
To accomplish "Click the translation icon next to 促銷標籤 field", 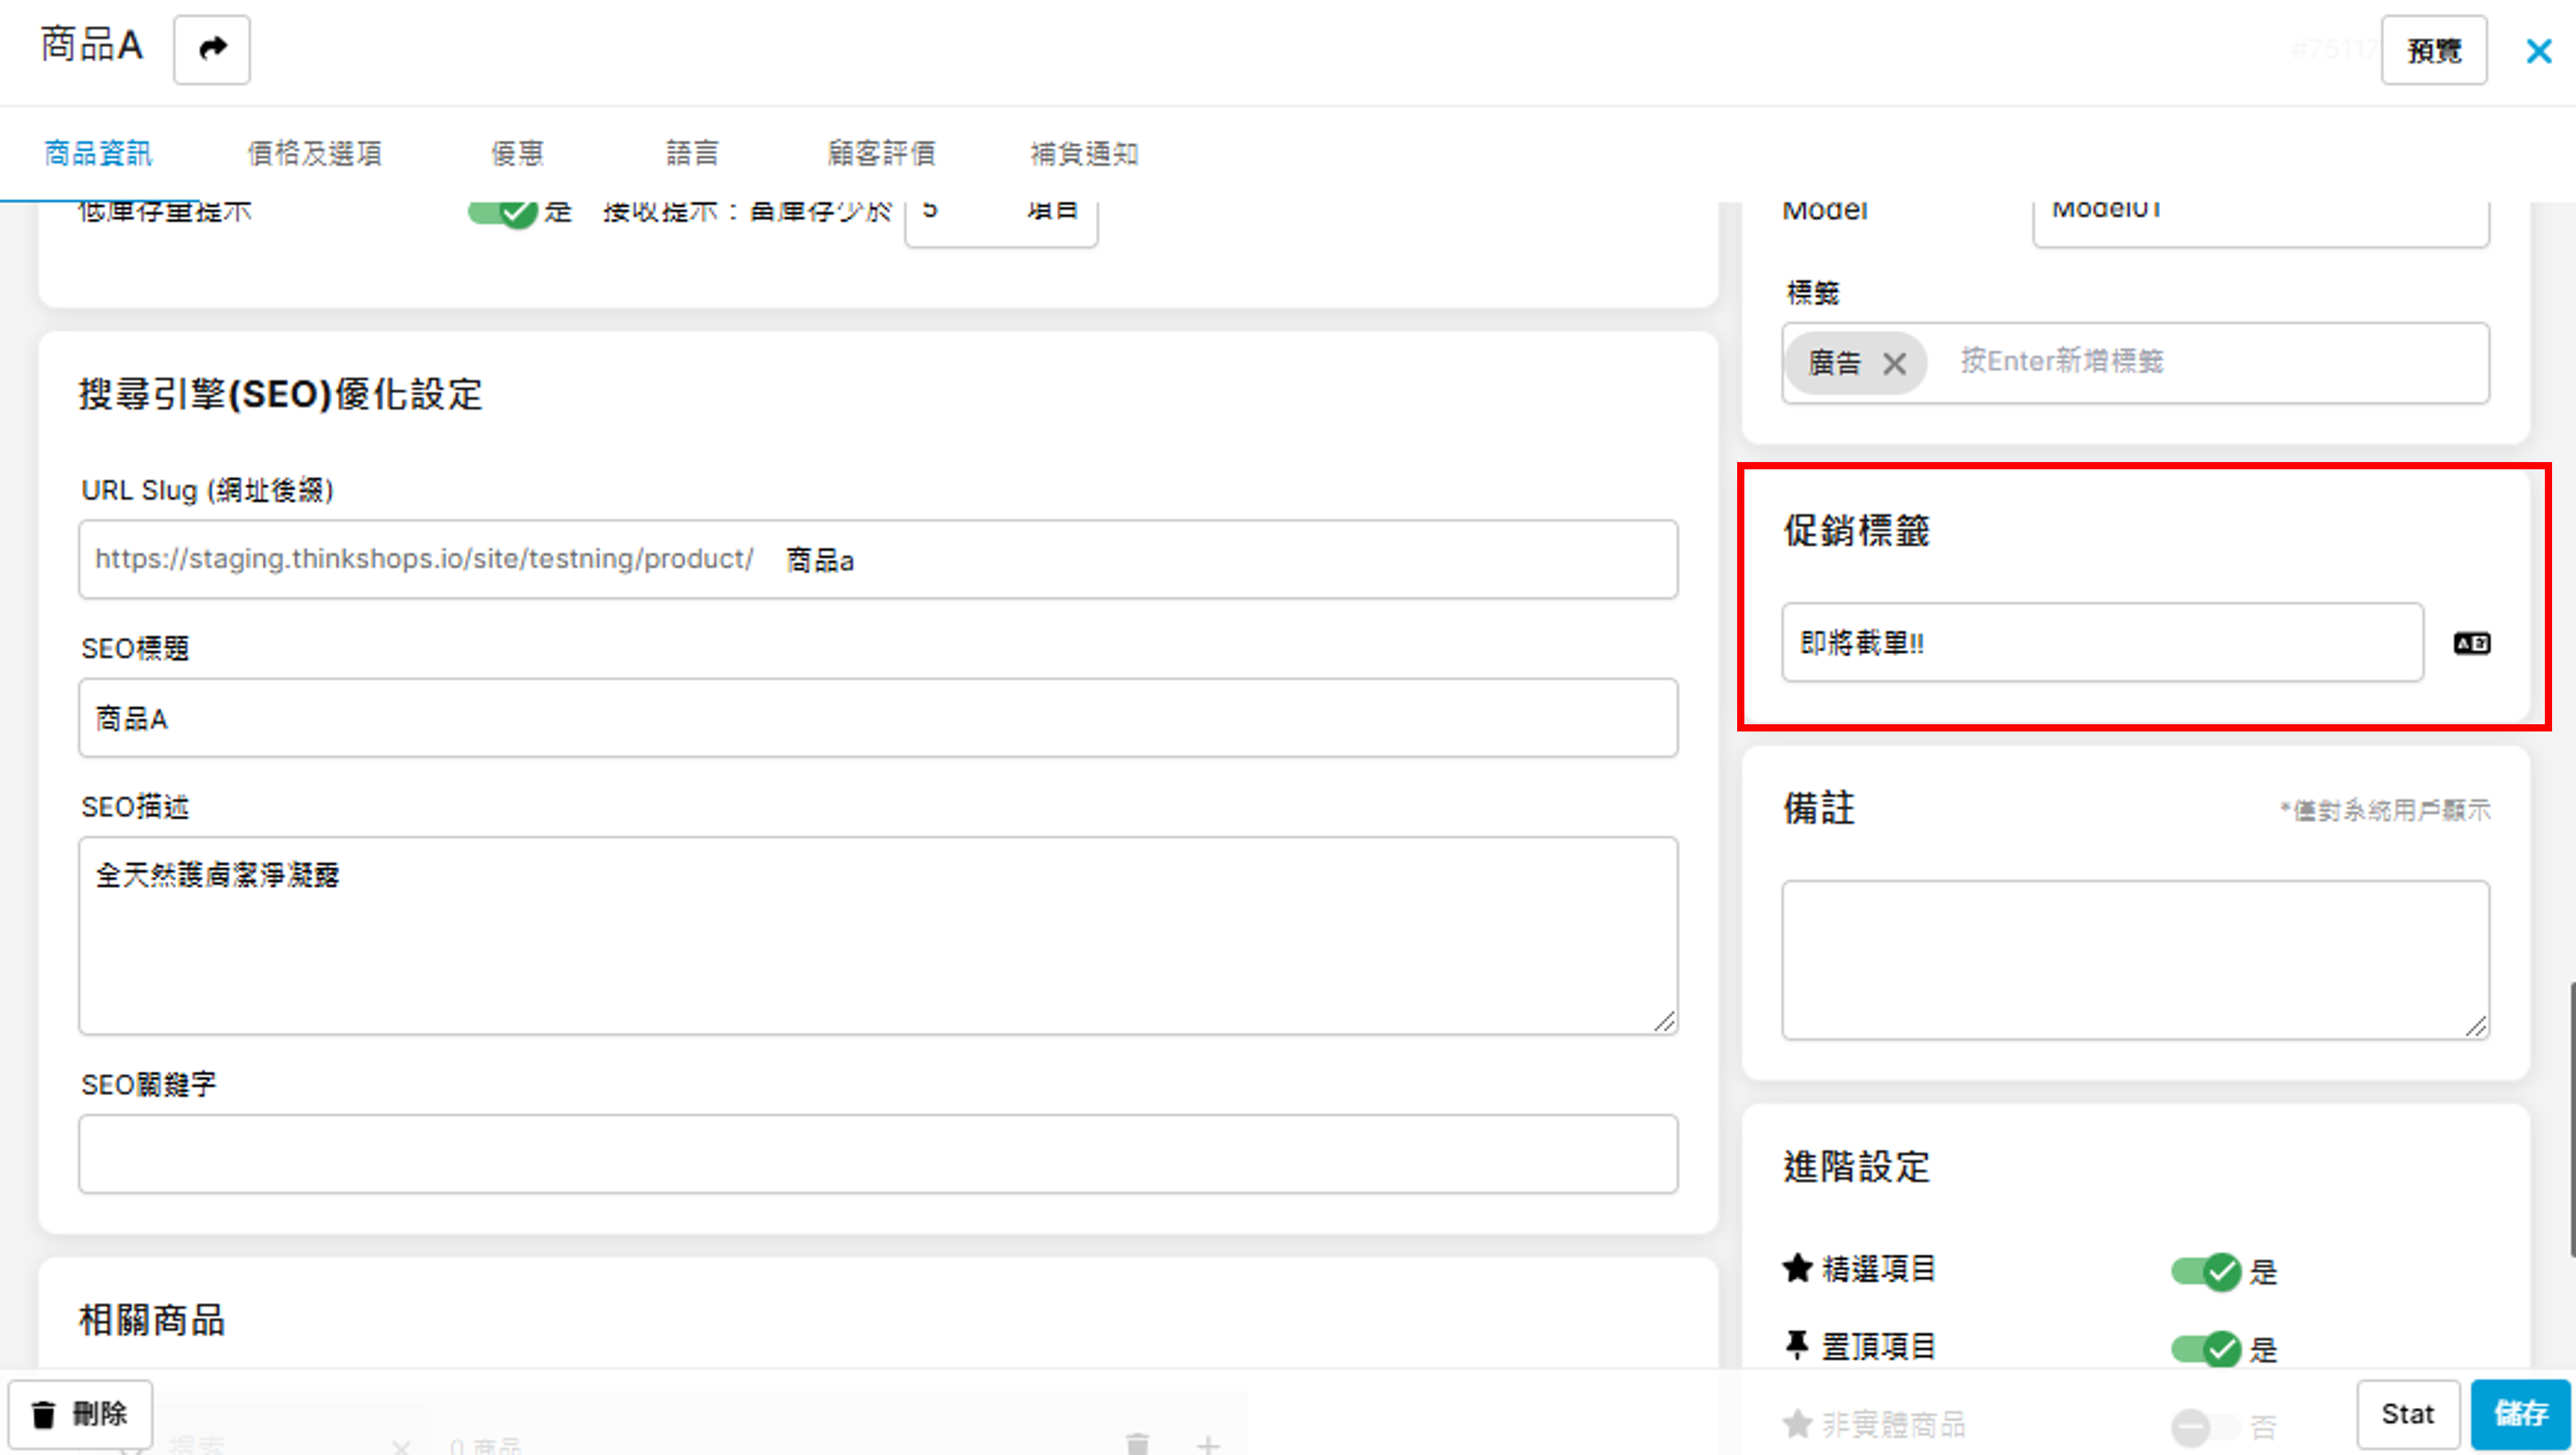I will pyautogui.click(x=2471, y=643).
